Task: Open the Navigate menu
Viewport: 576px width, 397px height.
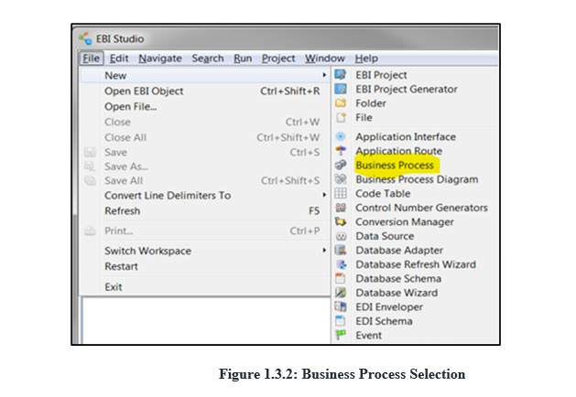Action: tap(160, 58)
